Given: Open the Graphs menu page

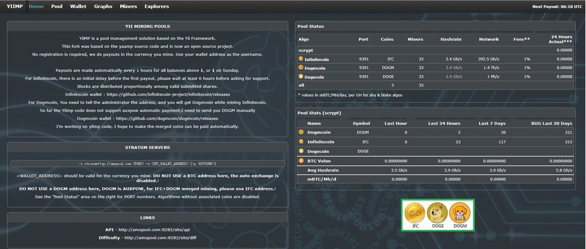Looking at the screenshot, I should (x=103, y=6).
